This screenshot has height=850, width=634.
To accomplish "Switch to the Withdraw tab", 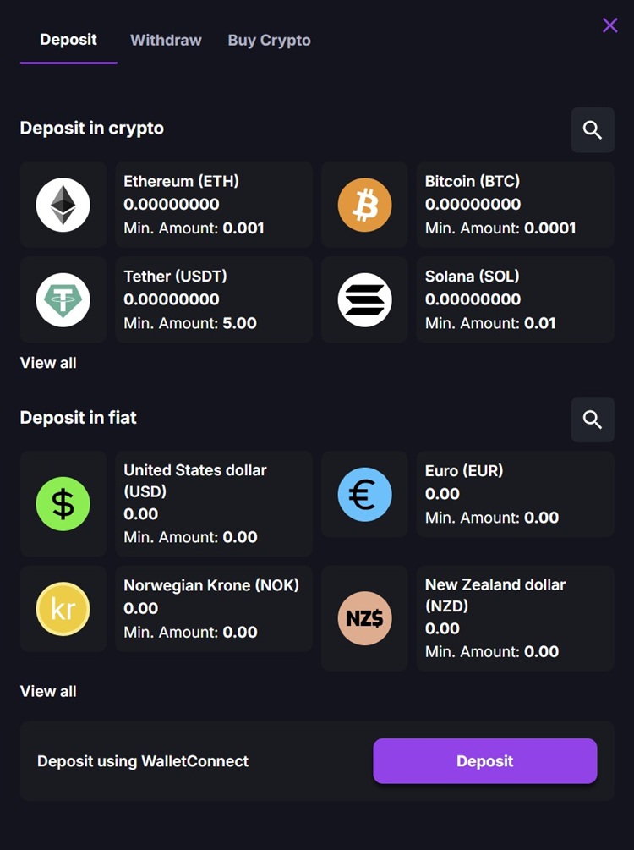I will click(166, 40).
